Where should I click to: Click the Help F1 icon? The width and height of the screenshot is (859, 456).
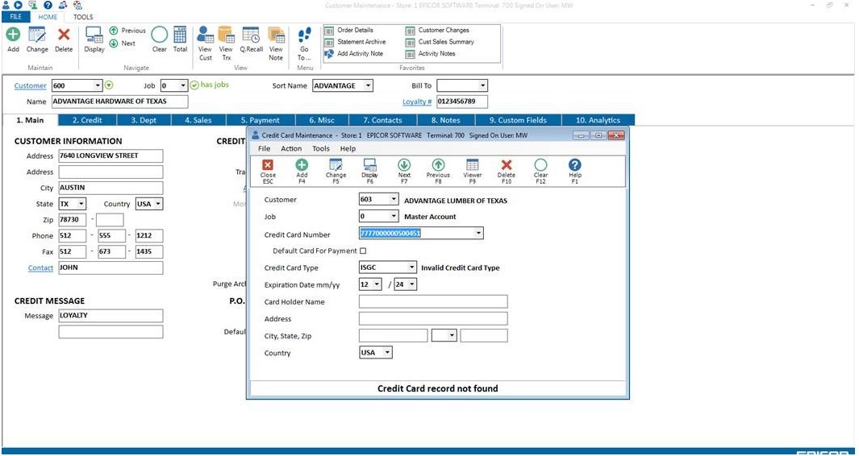(x=574, y=166)
